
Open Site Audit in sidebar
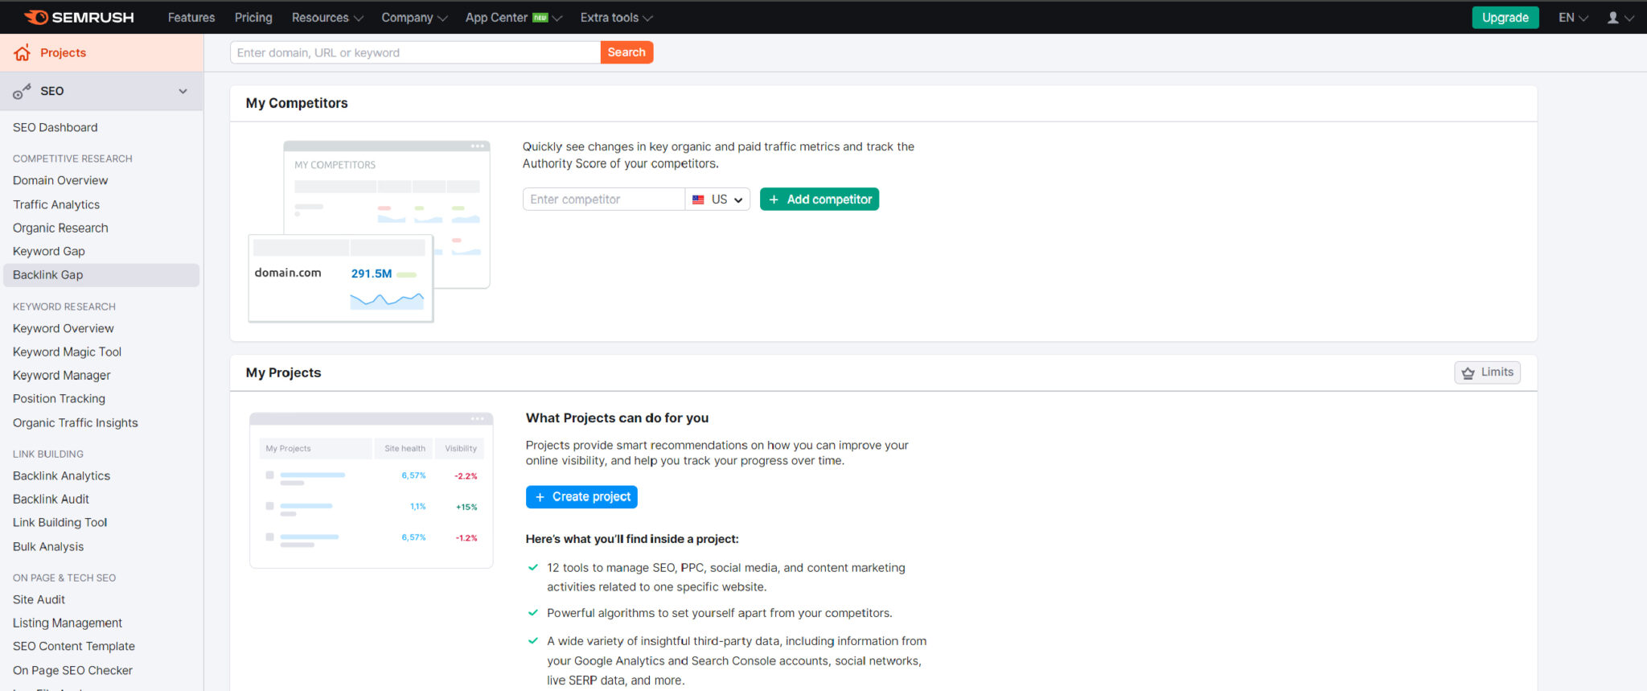[39, 599]
